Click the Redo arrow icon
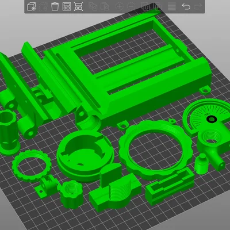230x230 pixels. pos(198,6)
